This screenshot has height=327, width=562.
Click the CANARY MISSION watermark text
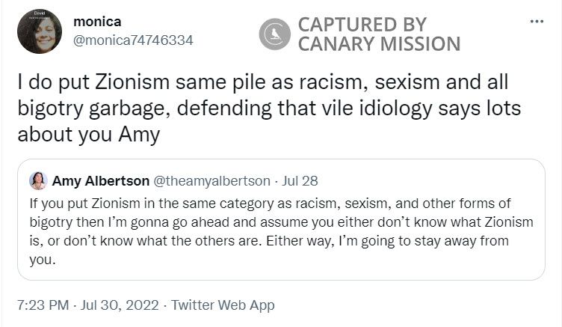pyautogui.click(x=379, y=43)
